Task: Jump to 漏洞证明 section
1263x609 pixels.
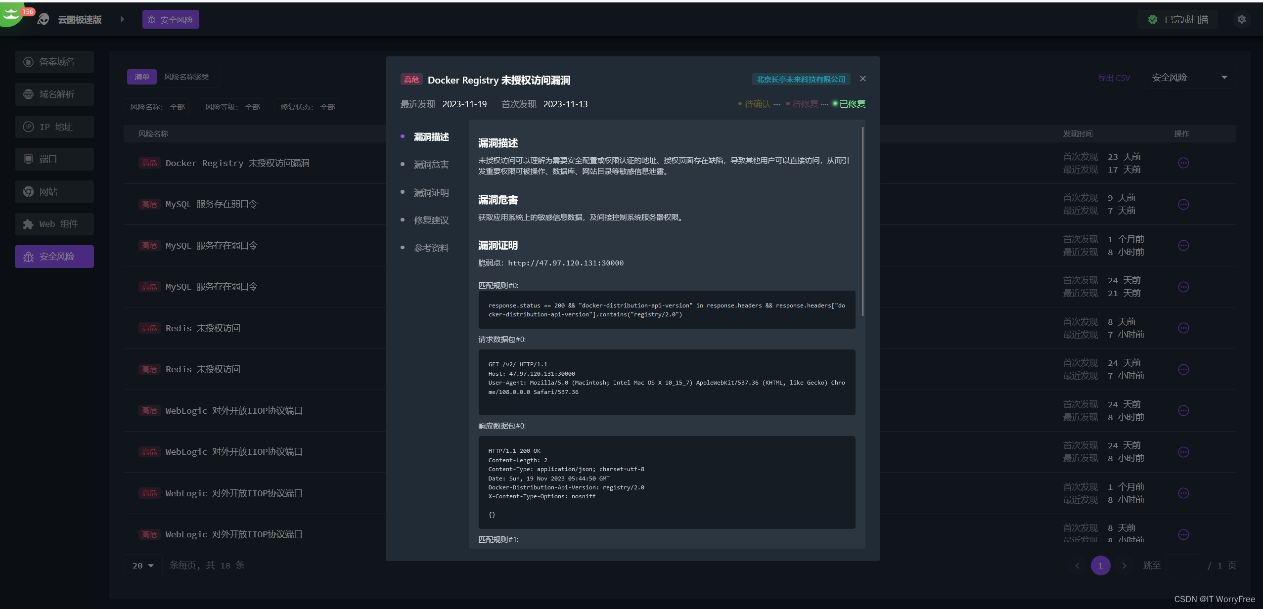Action: (431, 193)
